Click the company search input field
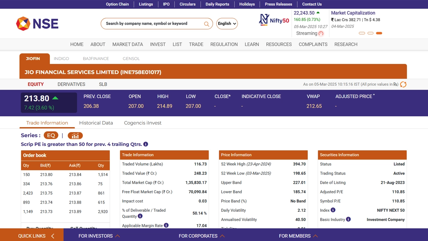Screen dimensions: 428x241 [x=153, y=24]
